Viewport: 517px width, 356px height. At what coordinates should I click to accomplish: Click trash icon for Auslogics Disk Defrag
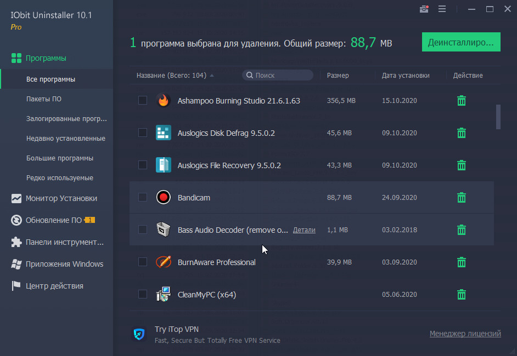pyautogui.click(x=462, y=133)
